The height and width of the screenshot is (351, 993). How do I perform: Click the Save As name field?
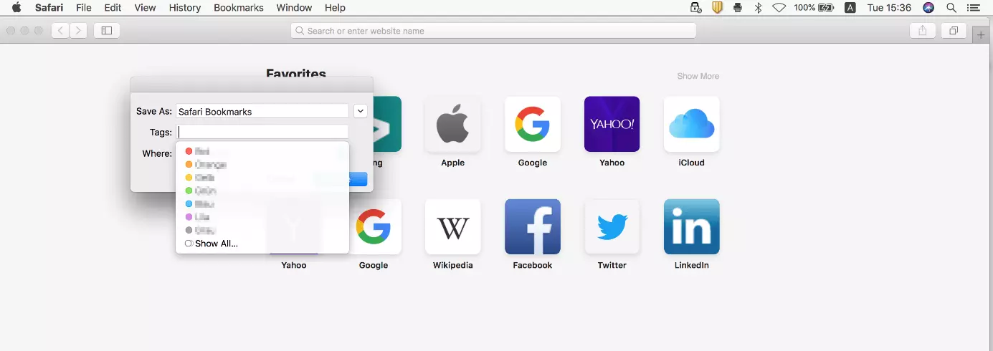click(262, 111)
